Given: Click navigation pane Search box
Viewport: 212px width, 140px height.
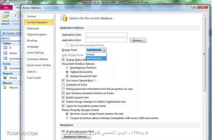Looking at the screenshot, I should pyautogui.click(x=11, y=38).
